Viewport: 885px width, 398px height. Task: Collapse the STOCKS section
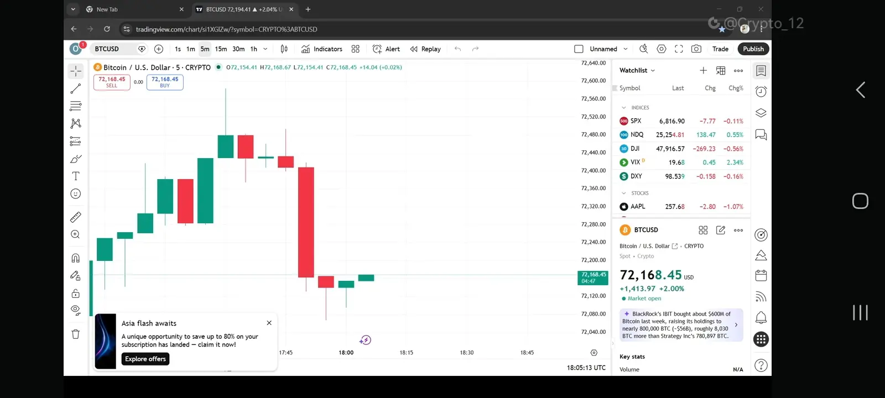624,193
